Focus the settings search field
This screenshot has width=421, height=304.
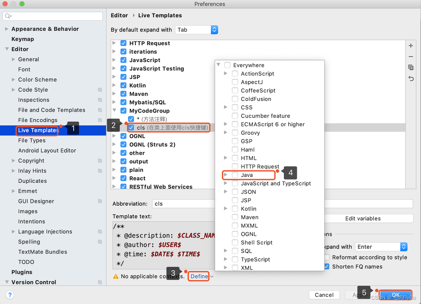point(53,16)
